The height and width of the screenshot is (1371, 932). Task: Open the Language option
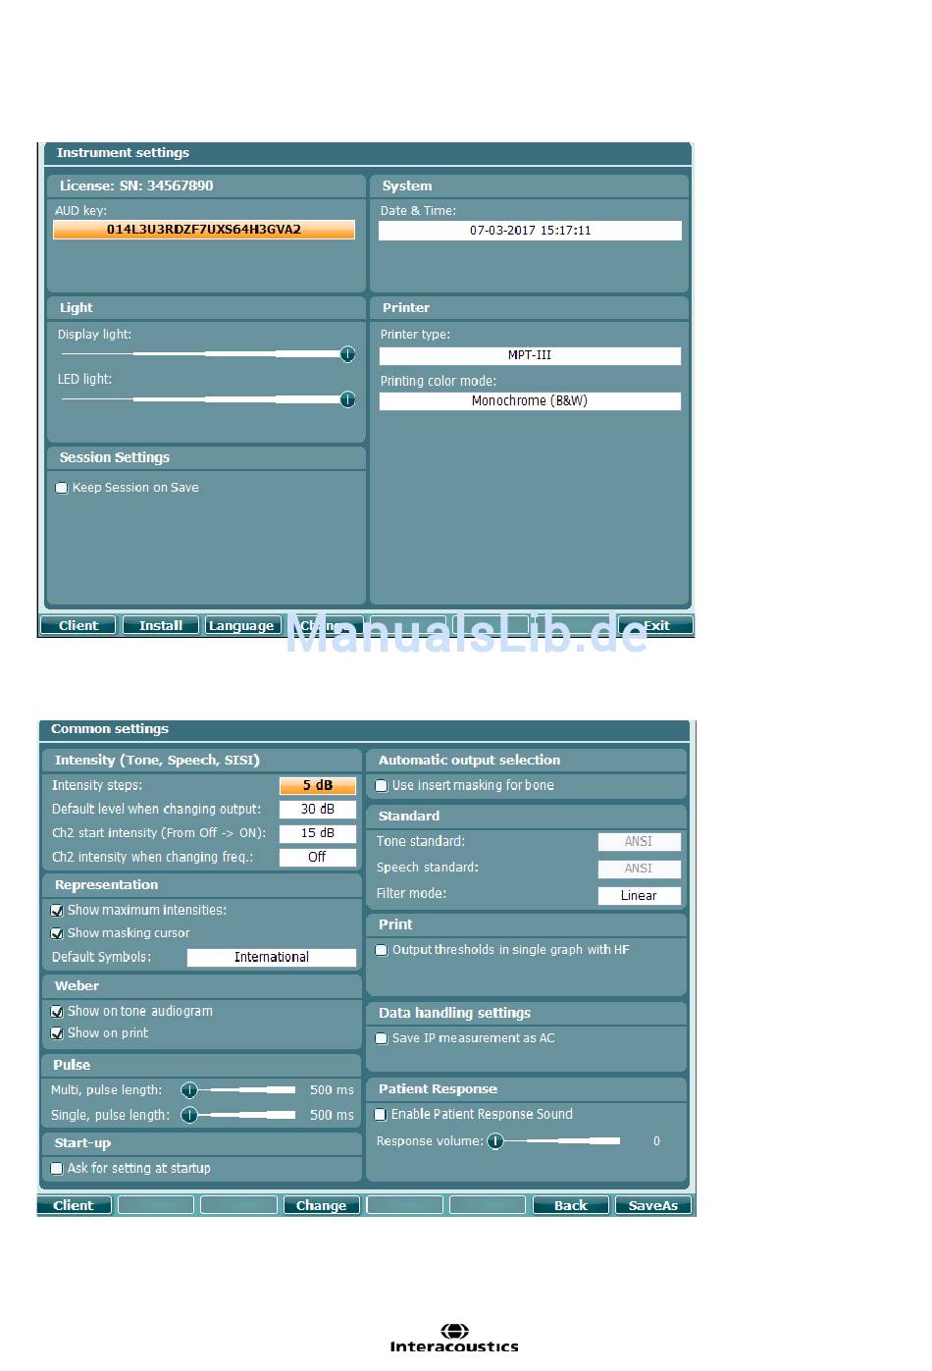coord(241,625)
